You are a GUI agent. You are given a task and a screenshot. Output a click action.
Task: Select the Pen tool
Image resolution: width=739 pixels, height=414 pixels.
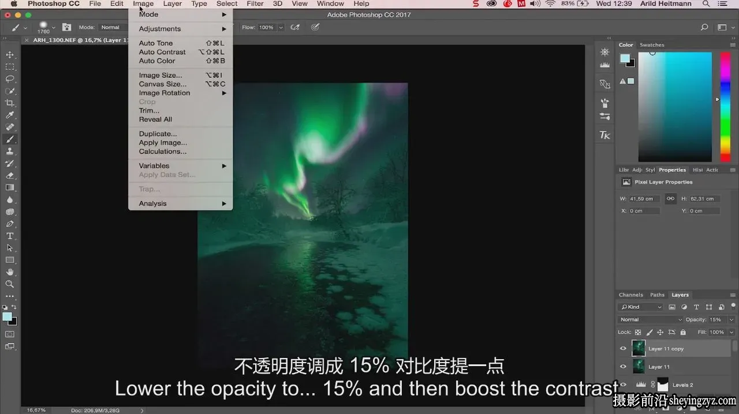coord(10,224)
